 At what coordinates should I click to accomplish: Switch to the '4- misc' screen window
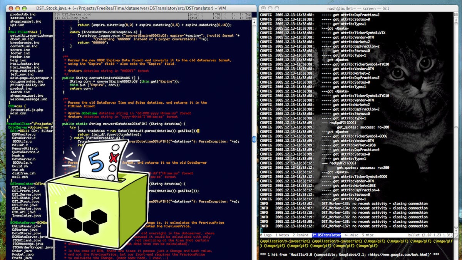coord(351,235)
